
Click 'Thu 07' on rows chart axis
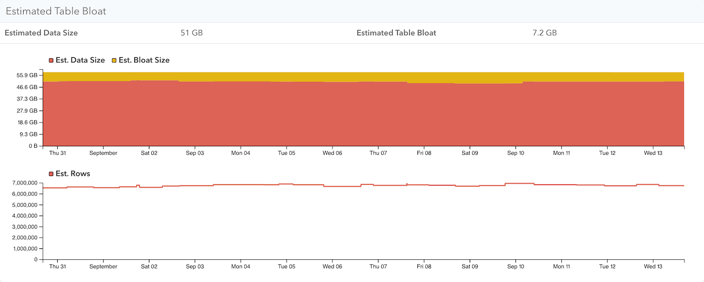click(378, 267)
